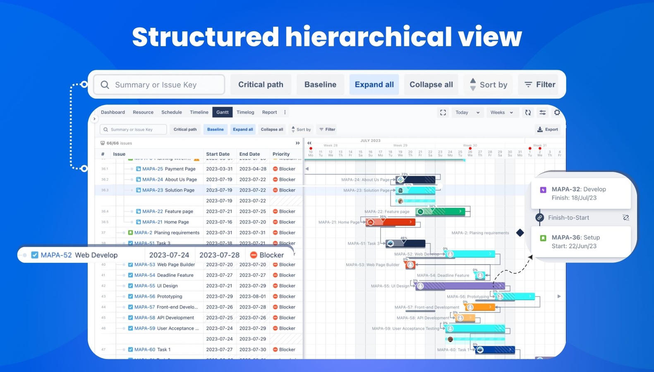This screenshot has height=372, width=654.
Task: Toggle the small Baseline button
Action: (x=215, y=129)
